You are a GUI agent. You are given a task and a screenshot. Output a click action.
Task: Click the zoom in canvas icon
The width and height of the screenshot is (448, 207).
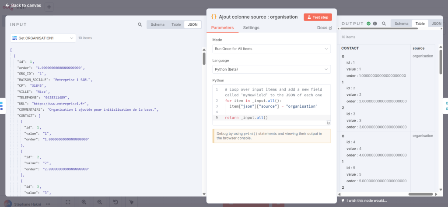(84, 202)
